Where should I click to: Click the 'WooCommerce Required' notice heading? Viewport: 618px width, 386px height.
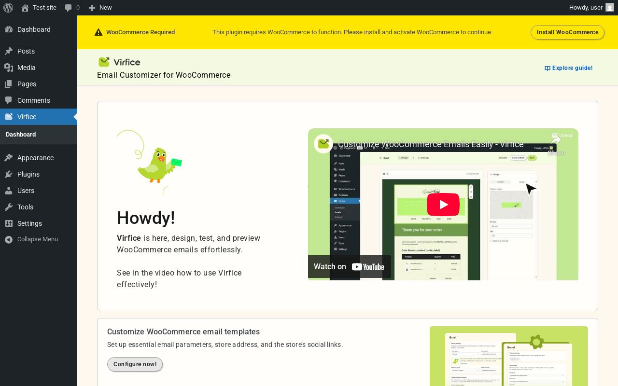click(x=140, y=32)
